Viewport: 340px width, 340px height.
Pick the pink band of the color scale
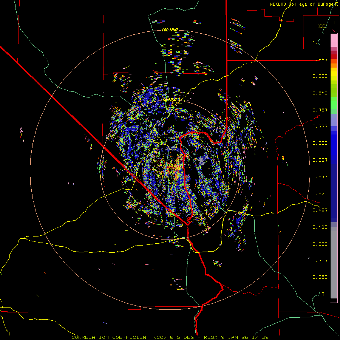[x=334, y=40]
